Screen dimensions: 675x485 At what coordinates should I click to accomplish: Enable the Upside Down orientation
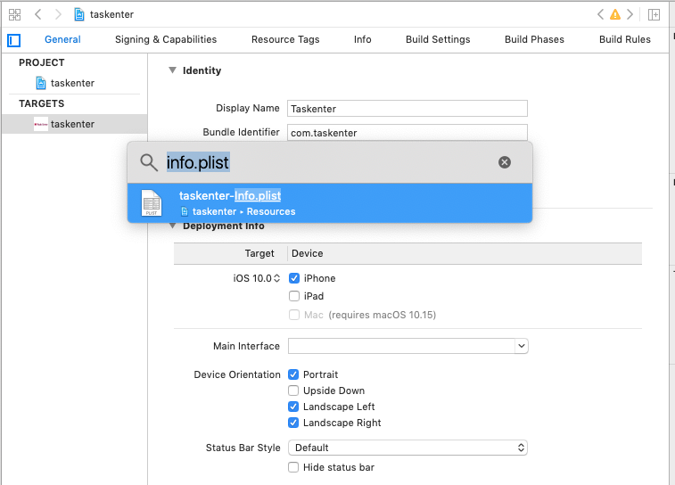tap(293, 390)
